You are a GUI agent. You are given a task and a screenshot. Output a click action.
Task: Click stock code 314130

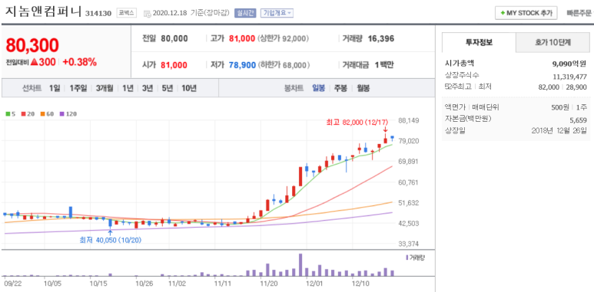98,14
